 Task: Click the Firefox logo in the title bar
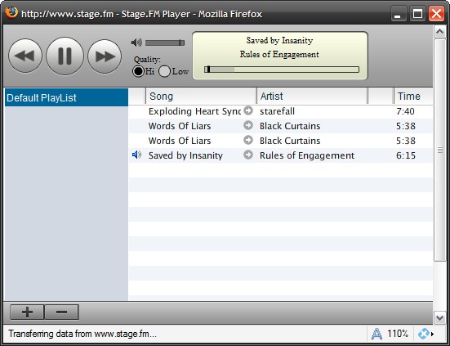tap(11, 12)
